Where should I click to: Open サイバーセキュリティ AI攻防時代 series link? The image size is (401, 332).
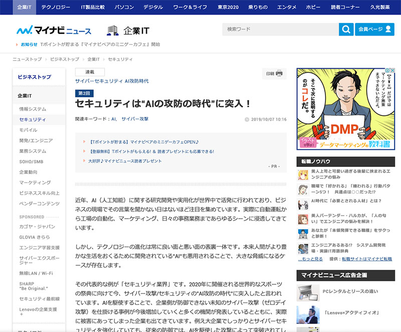[x=112, y=81]
